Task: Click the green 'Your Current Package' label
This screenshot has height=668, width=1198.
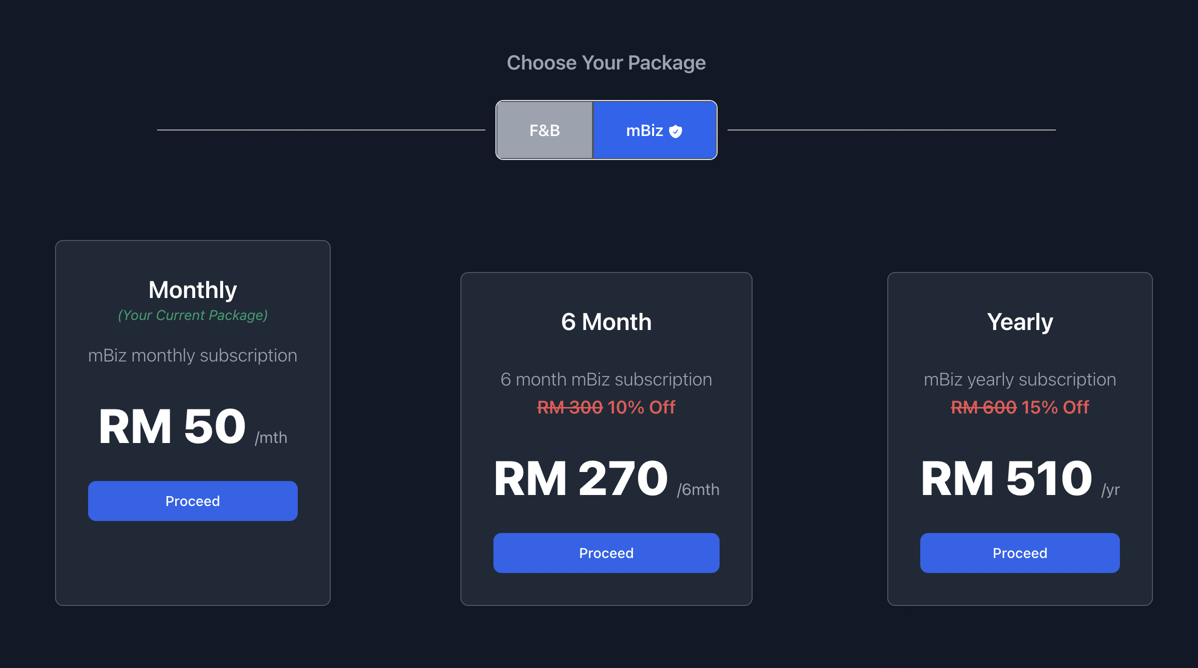Action: (x=193, y=315)
